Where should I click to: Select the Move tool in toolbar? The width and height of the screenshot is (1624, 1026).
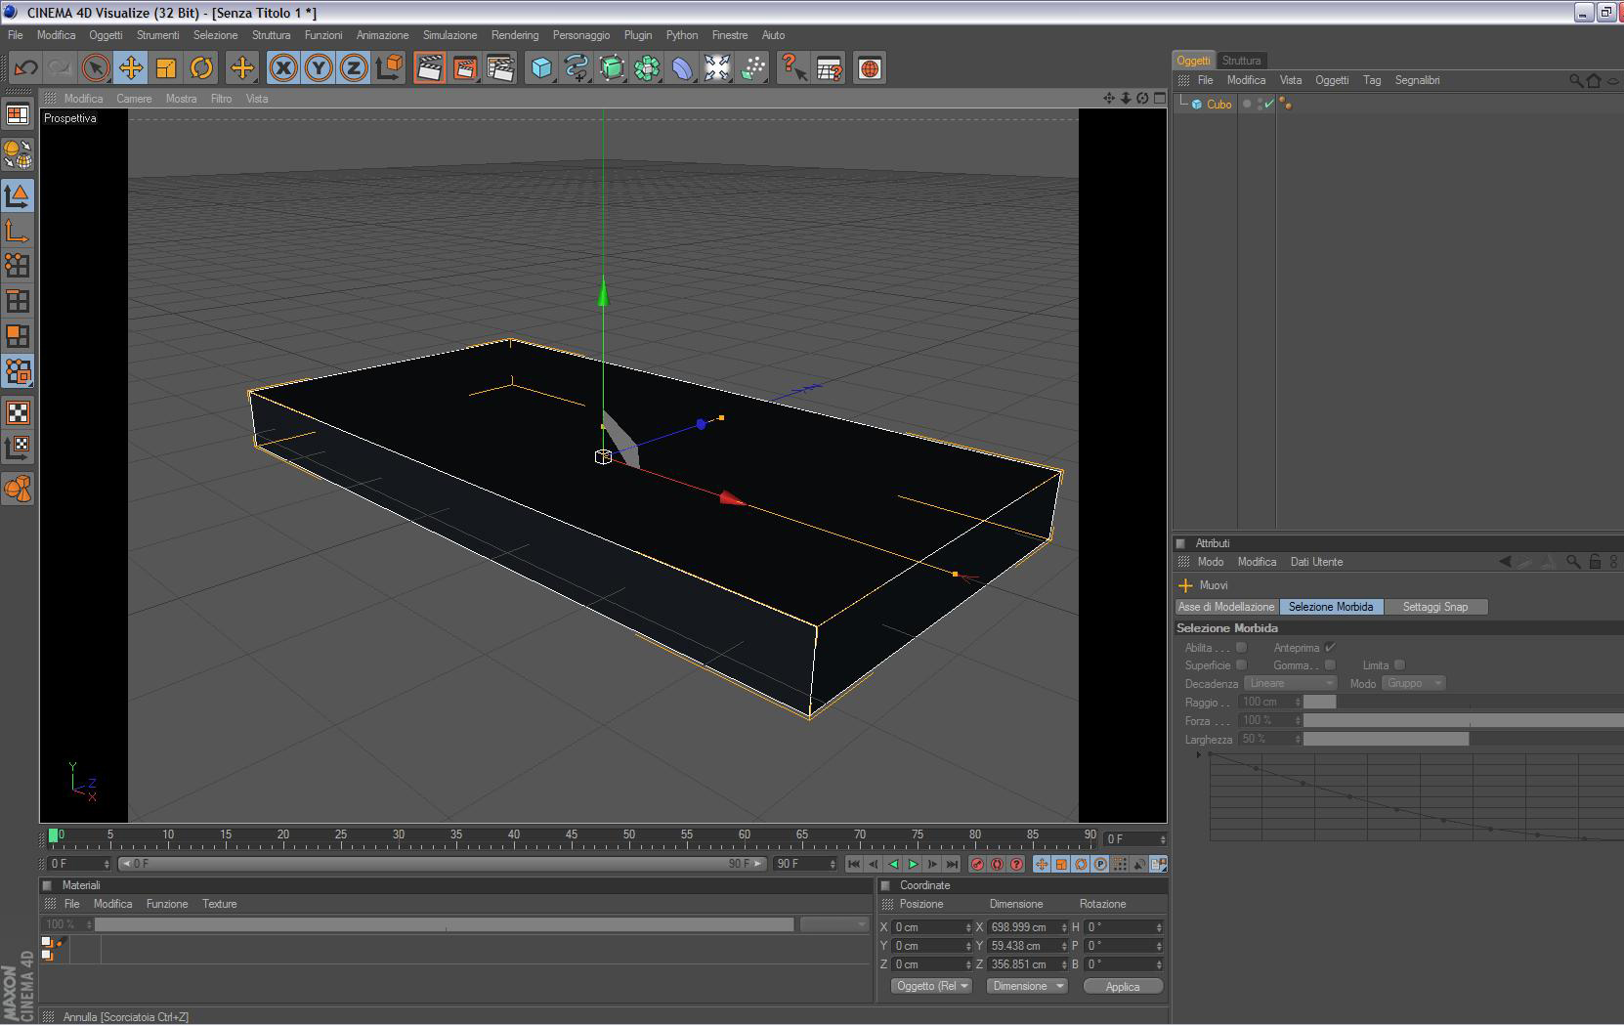131,68
